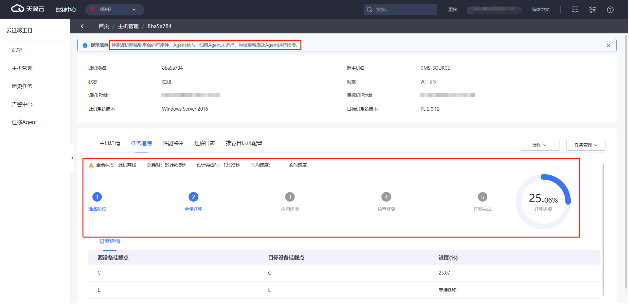
Task: Click the 2C | 2G spec value
Action: point(428,82)
